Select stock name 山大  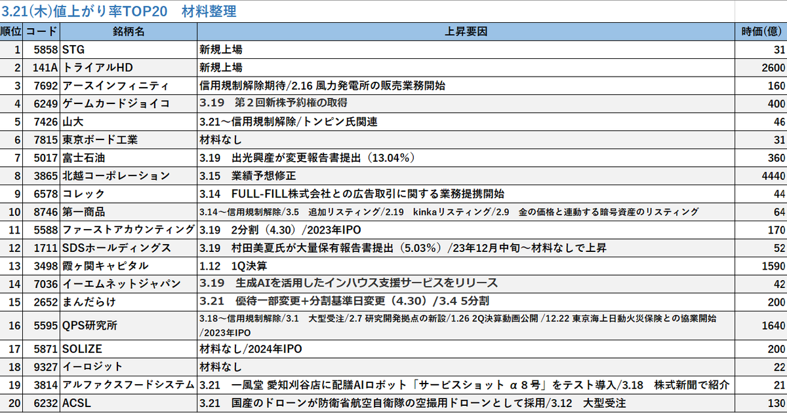point(129,121)
